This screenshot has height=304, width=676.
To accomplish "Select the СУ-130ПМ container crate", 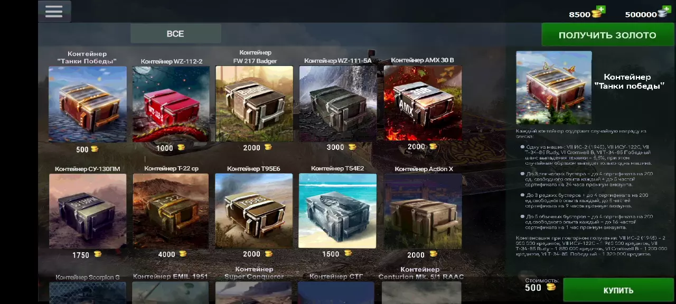I will [x=88, y=211].
